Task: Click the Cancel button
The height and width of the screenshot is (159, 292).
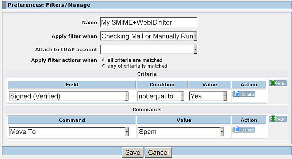Action: pos(158,152)
